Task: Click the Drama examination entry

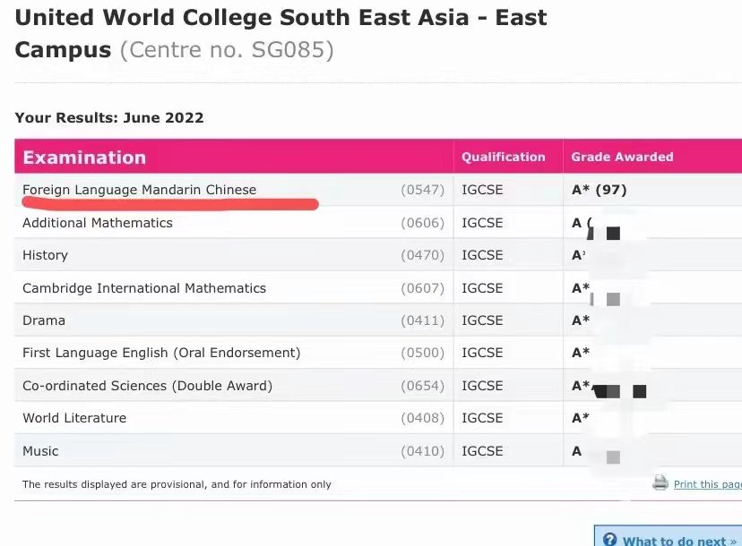Action: pos(44,320)
